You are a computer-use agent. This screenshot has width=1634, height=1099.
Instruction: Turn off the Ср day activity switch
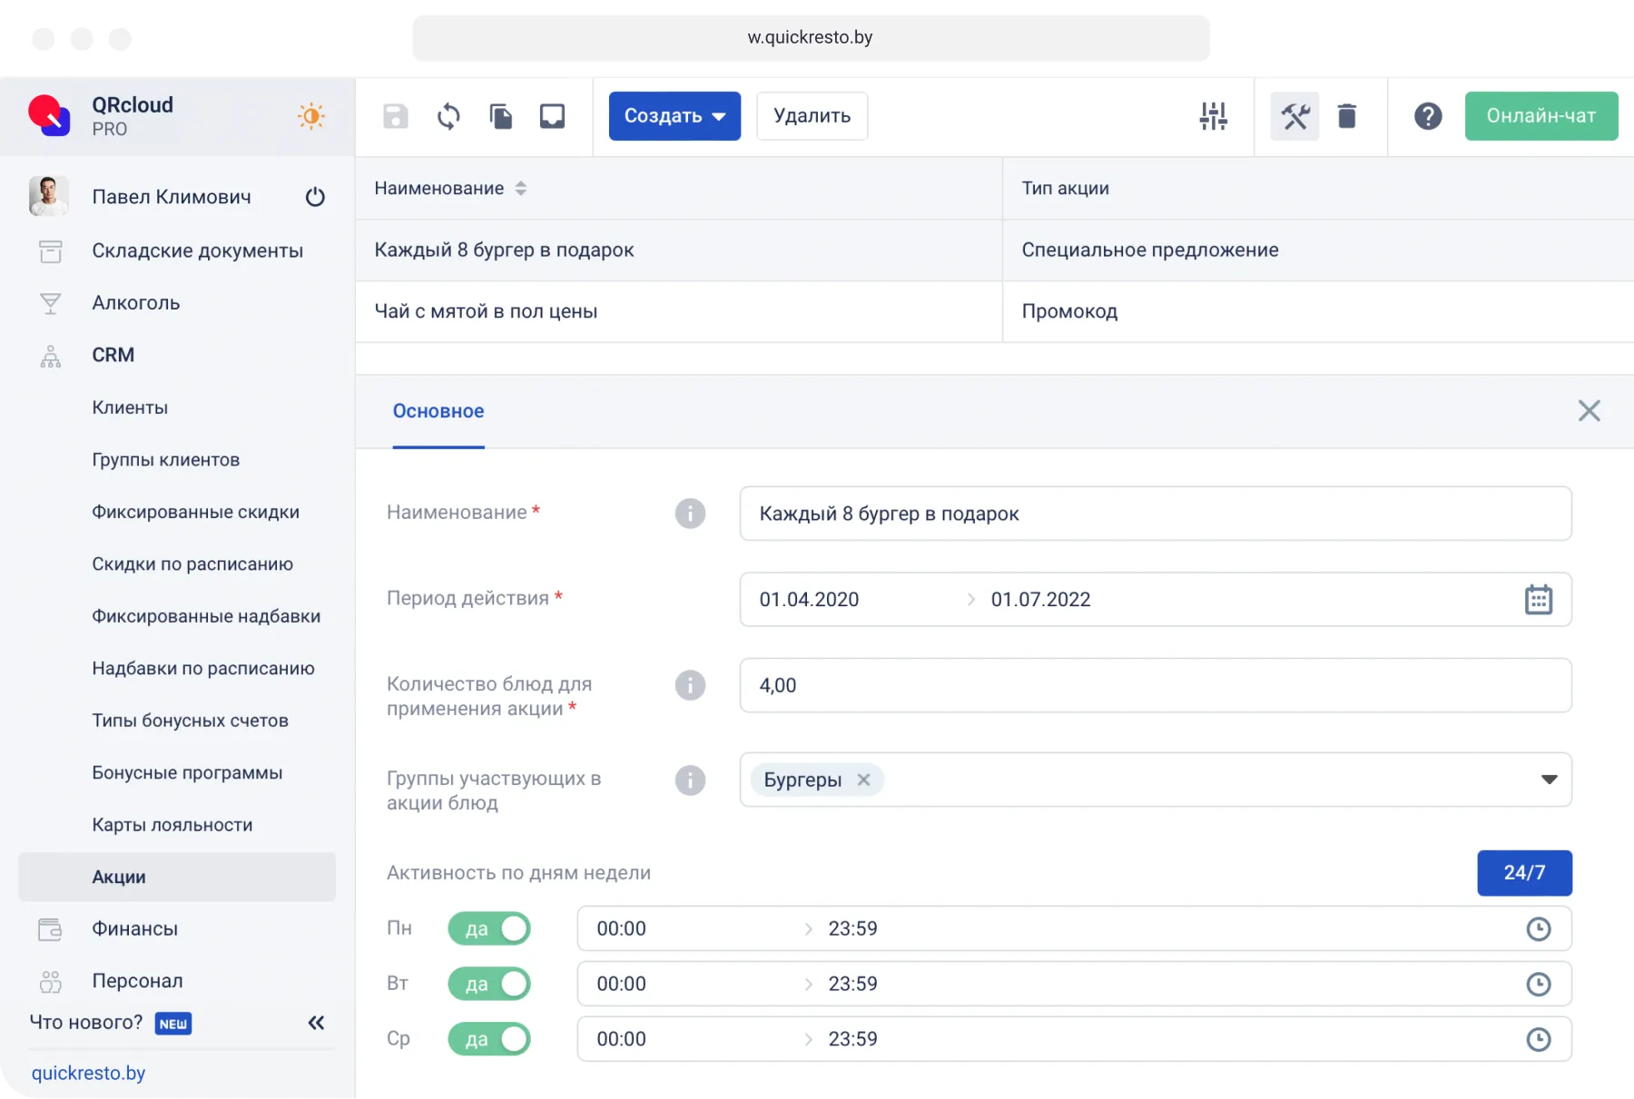pos(489,1039)
